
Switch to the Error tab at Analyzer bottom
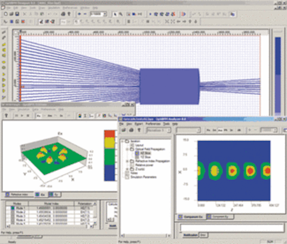click(203, 235)
